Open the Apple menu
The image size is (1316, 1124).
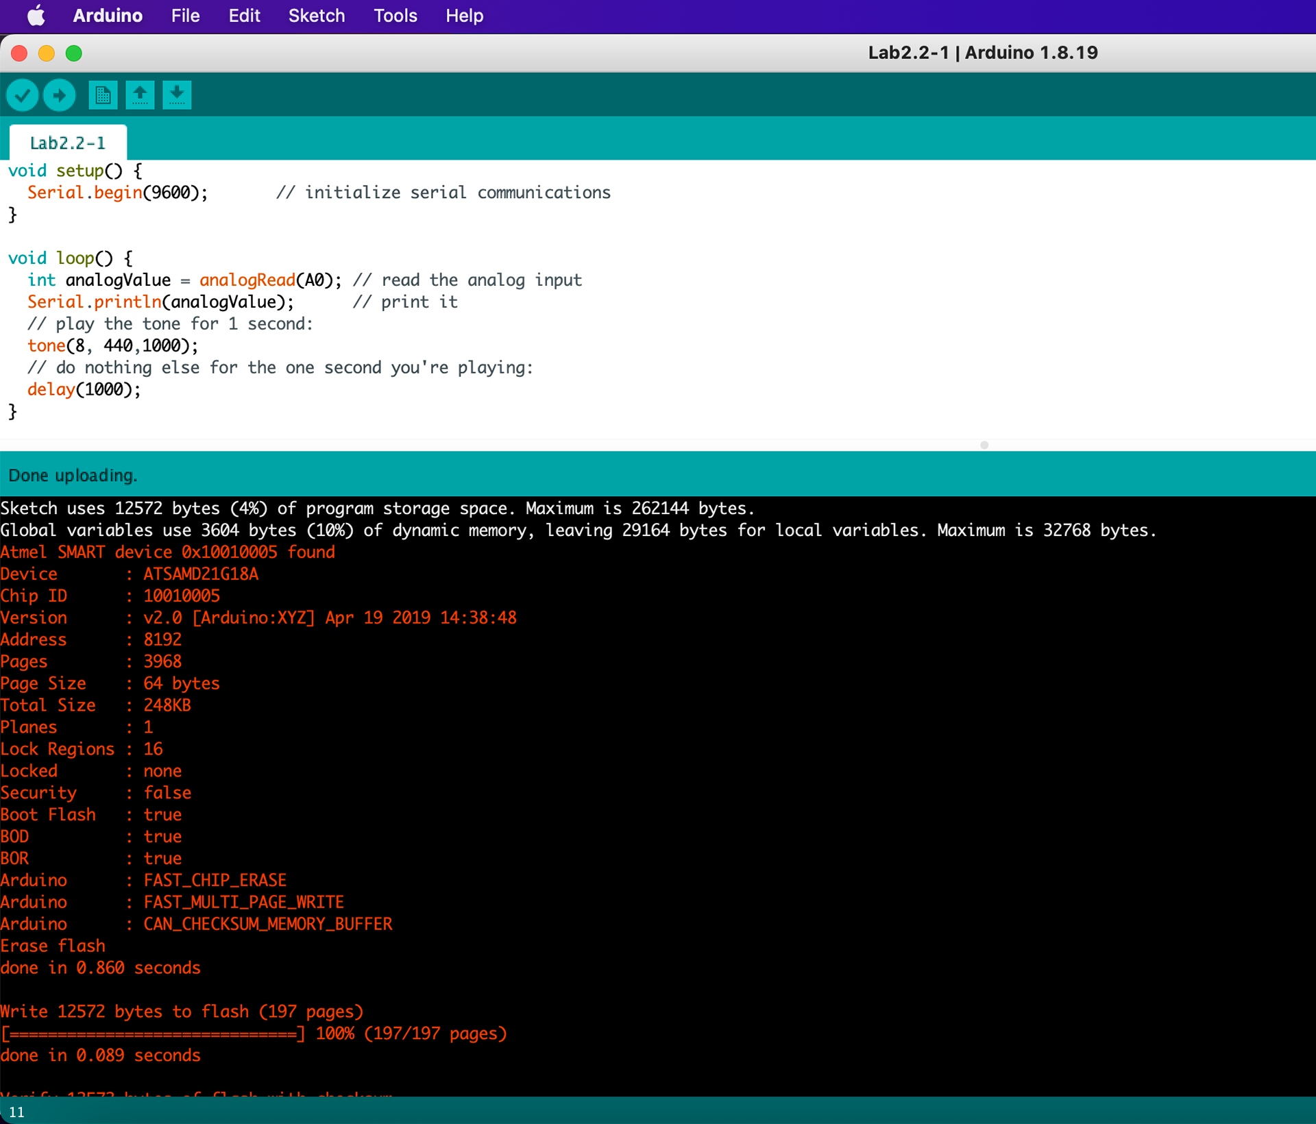36,15
